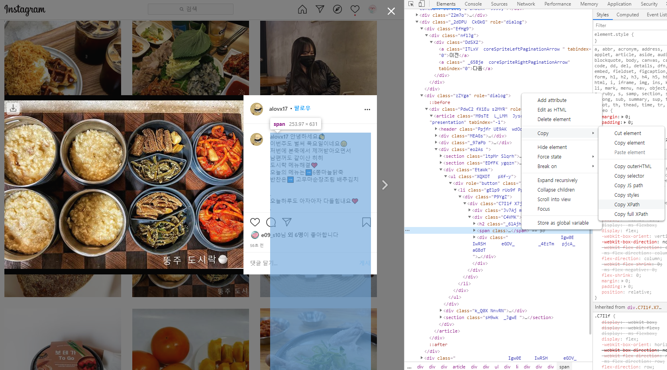
Task: Choose Cut element in Copy submenu
Action: click(x=632, y=133)
